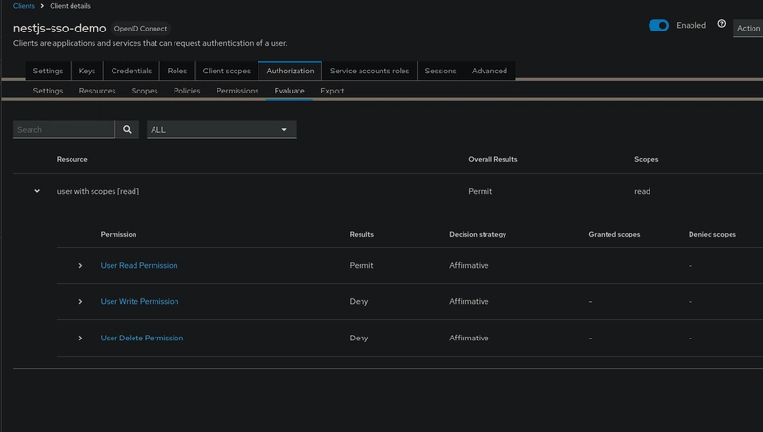Open the User Write Permission link
The image size is (763, 432).
click(x=139, y=301)
